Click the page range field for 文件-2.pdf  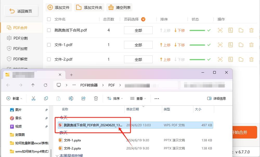[x=138, y=60]
